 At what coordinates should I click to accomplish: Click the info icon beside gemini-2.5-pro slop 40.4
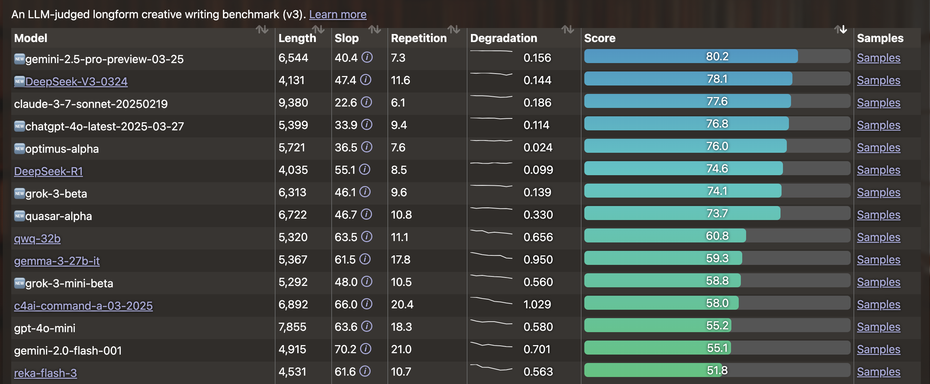point(367,57)
